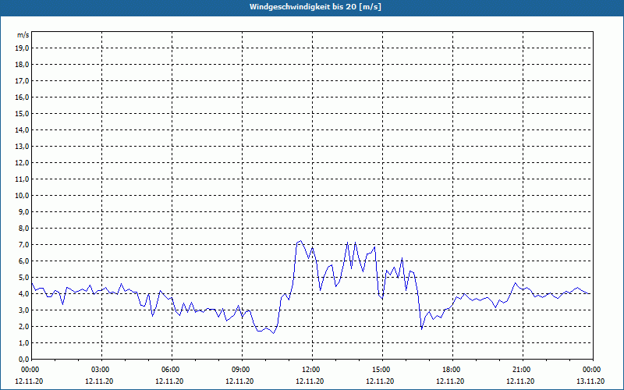Click the 12.11.20 date under 06:00
The image size is (624, 390).
(169, 381)
